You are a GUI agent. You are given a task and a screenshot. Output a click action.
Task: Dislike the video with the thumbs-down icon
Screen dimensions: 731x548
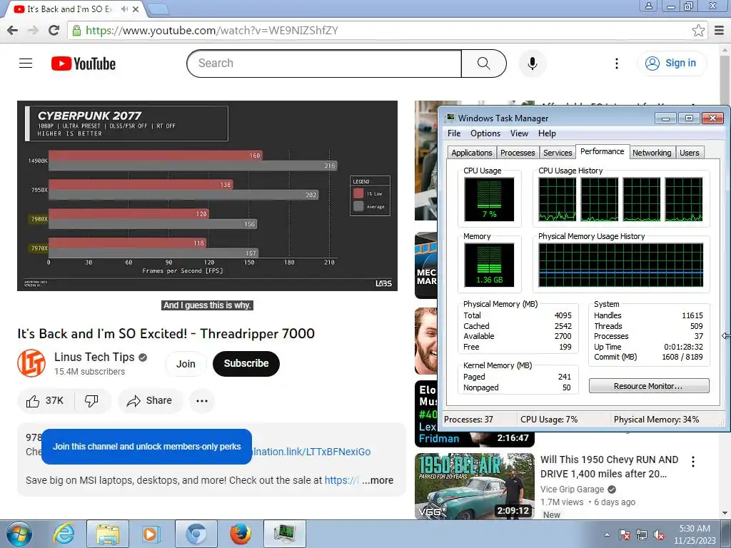(91, 401)
